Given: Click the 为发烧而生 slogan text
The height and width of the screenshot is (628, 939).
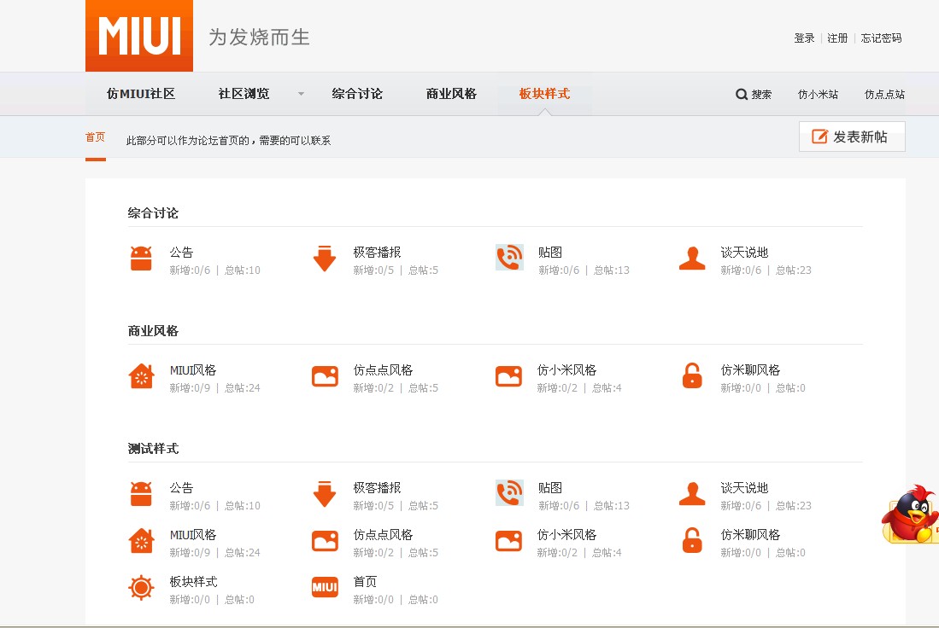Looking at the screenshot, I should [x=259, y=37].
